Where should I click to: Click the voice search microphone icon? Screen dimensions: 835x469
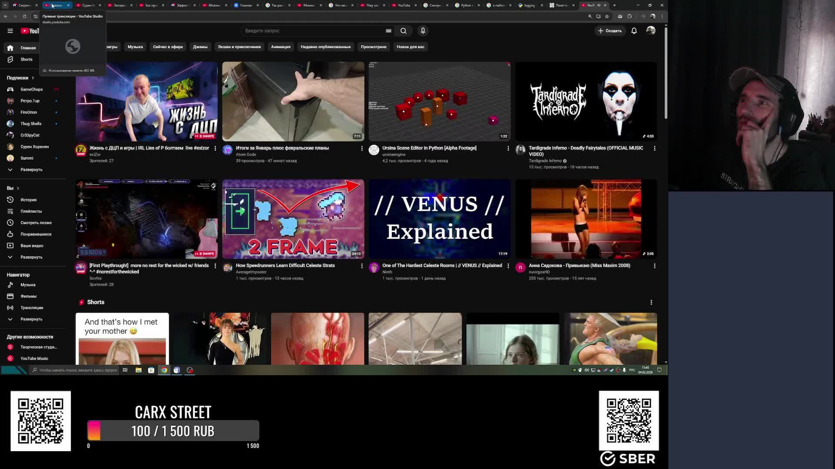[423, 31]
